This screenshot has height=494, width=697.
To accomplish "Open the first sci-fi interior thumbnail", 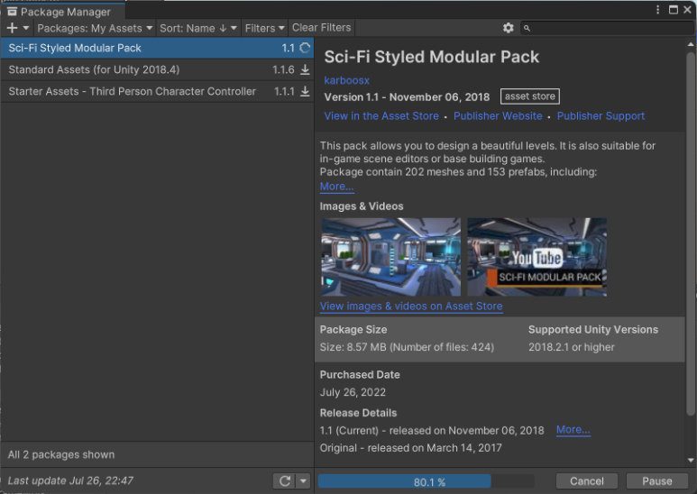I will [x=391, y=257].
